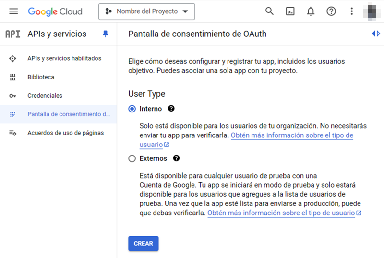Screen dimensions: 384x258
Task: Open the help question mark icon
Action: click(x=331, y=11)
